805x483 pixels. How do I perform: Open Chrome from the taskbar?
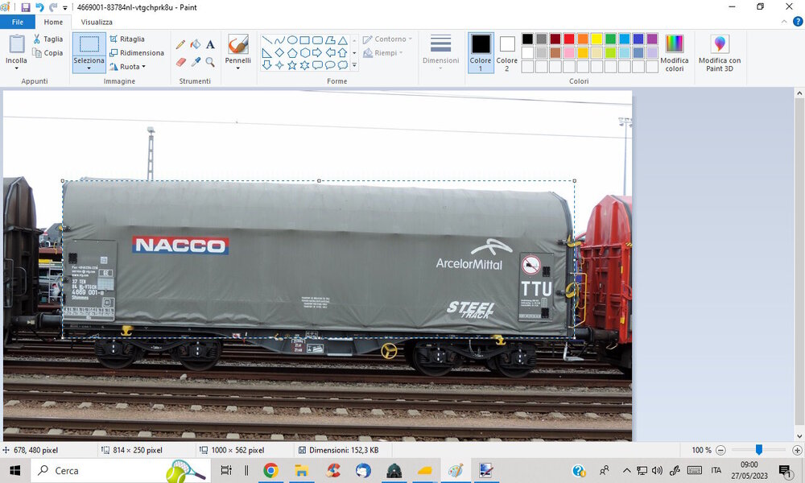[x=270, y=470]
